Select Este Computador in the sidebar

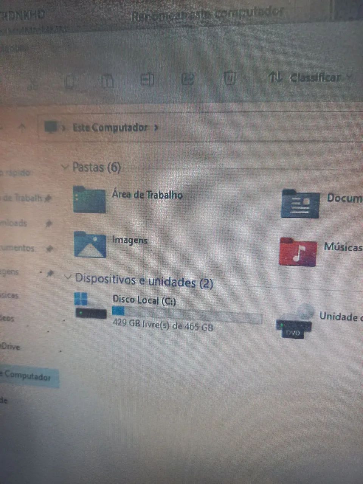pyautogui.click(x=29, y=376)
